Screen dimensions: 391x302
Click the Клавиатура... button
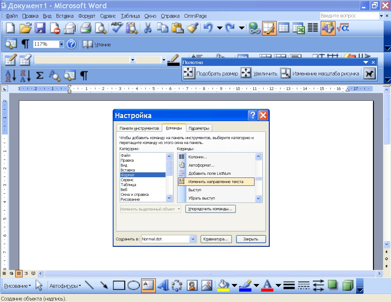[x=216, y=239]
